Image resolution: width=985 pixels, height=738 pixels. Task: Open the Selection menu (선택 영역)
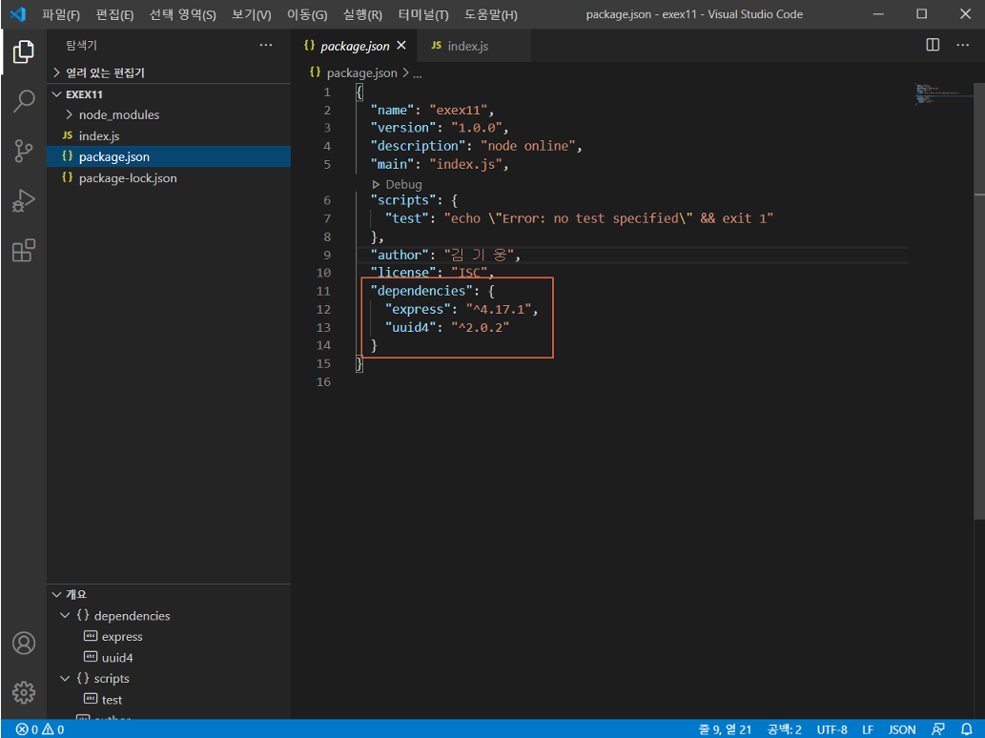coord(182,14)
